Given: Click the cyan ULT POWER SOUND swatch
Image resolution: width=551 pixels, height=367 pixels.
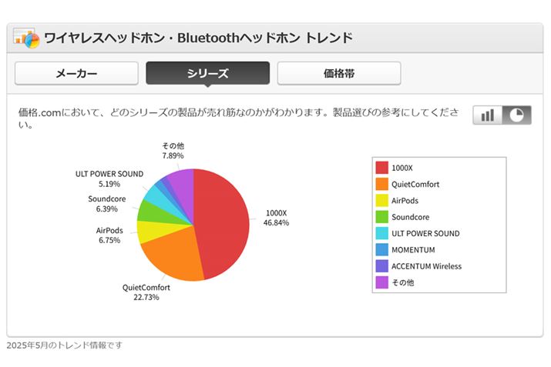Looking at the screenshot, I should 381,233.
